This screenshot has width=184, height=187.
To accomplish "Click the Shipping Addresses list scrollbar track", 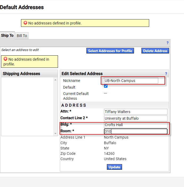I will [x=55, y=106].
